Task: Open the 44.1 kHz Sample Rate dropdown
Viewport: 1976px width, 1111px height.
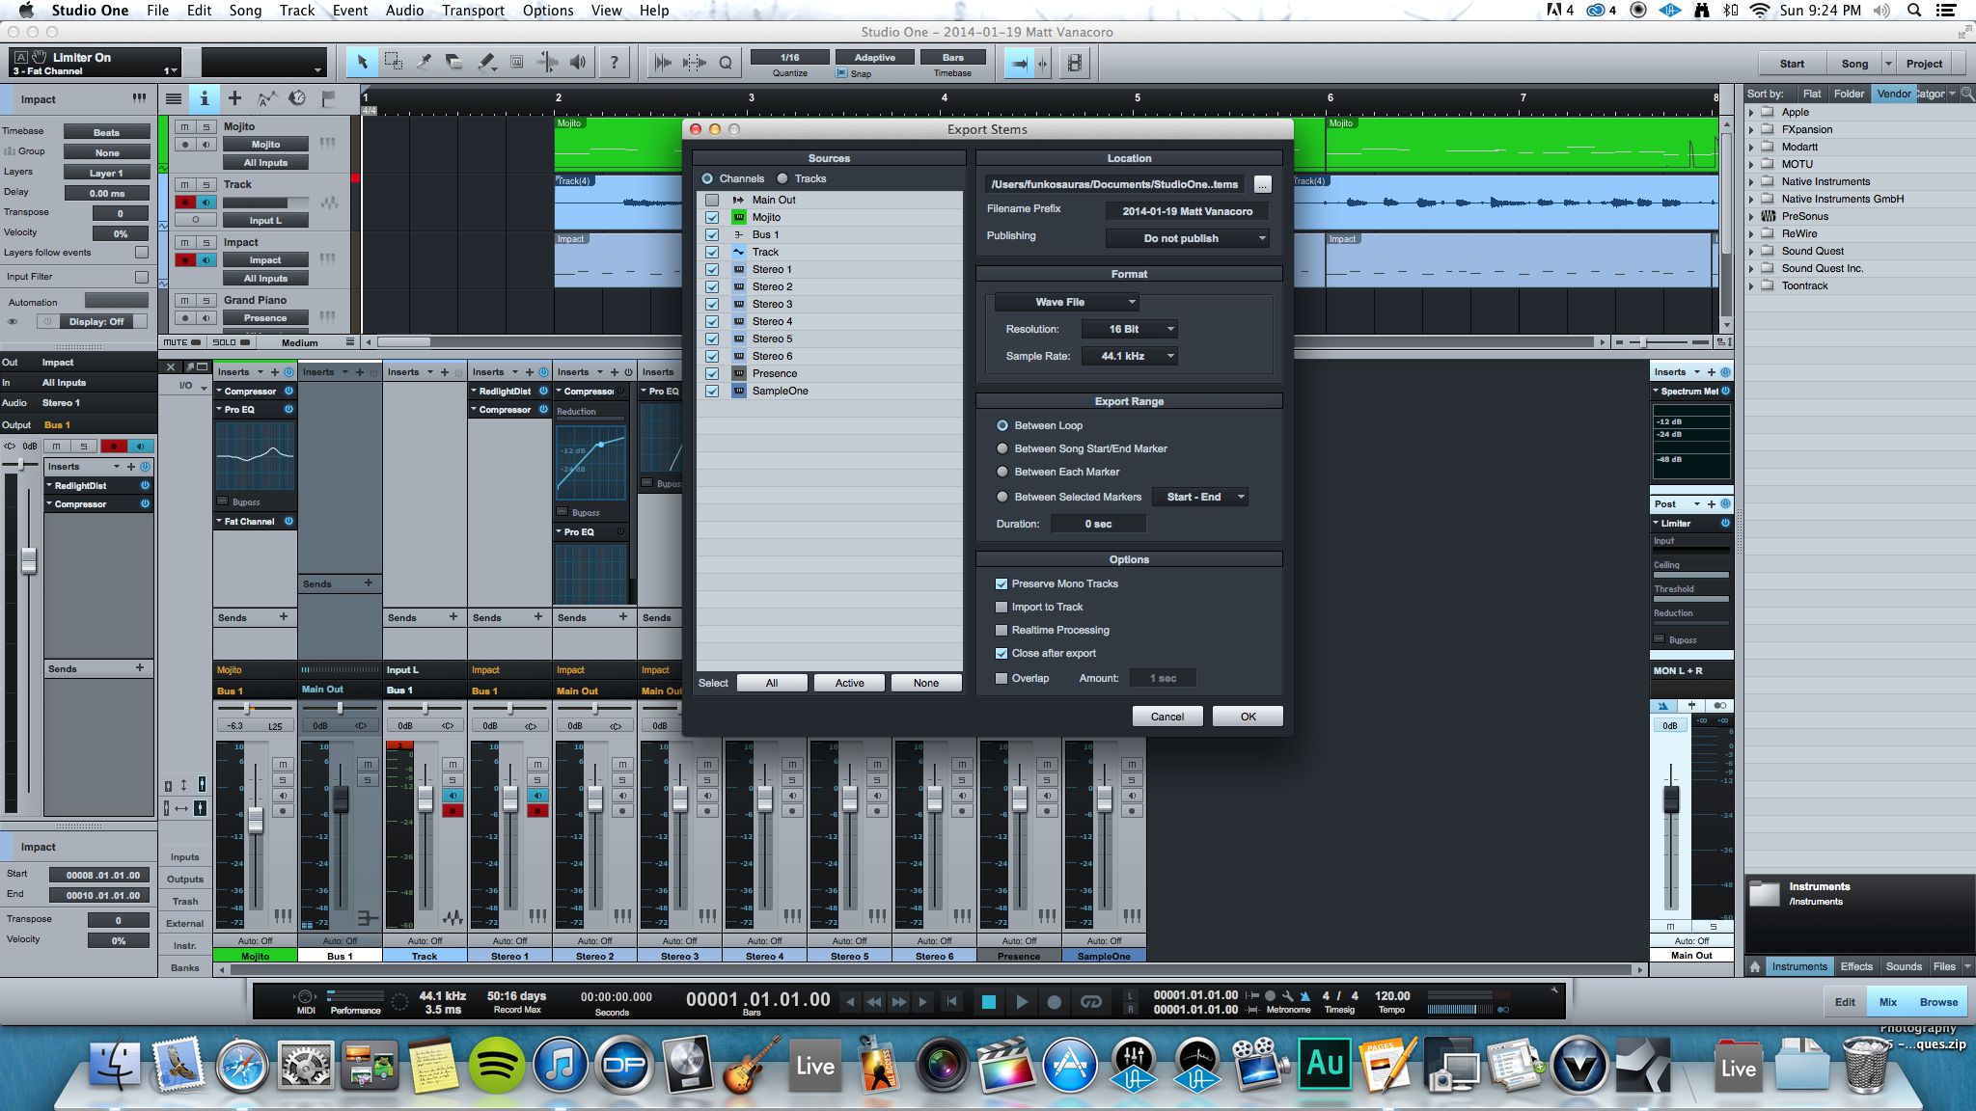Action: coord(1130,356)
